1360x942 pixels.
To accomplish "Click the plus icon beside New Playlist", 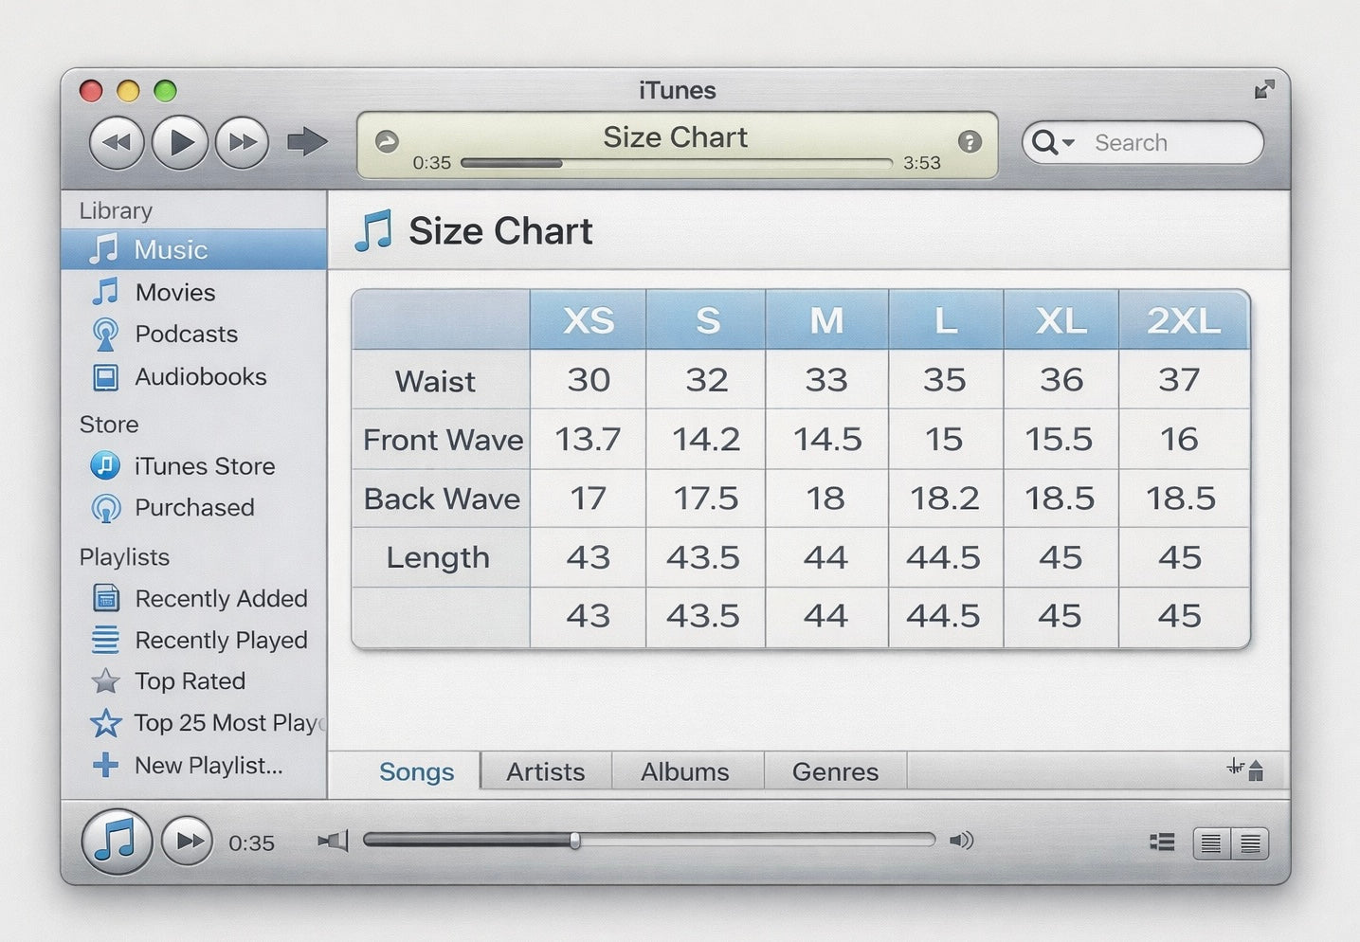I will tap(105, 764).
